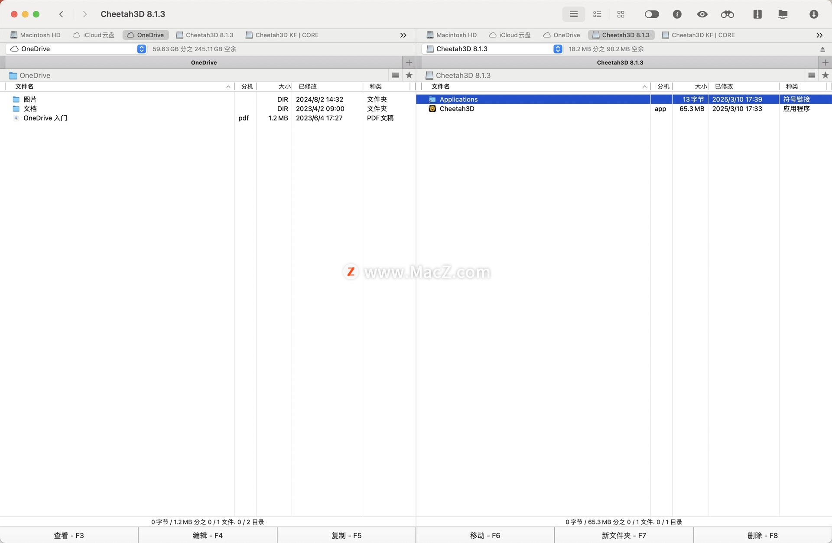Open search with the binoculars icon

point(727,14)
